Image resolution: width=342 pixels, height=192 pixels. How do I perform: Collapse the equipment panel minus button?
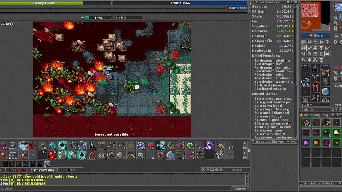pos(302,66)
